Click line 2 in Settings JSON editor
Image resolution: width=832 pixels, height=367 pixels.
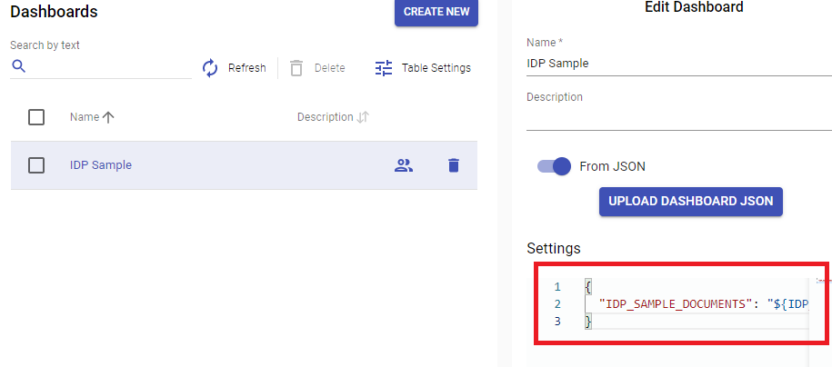(x=700, y=303)
